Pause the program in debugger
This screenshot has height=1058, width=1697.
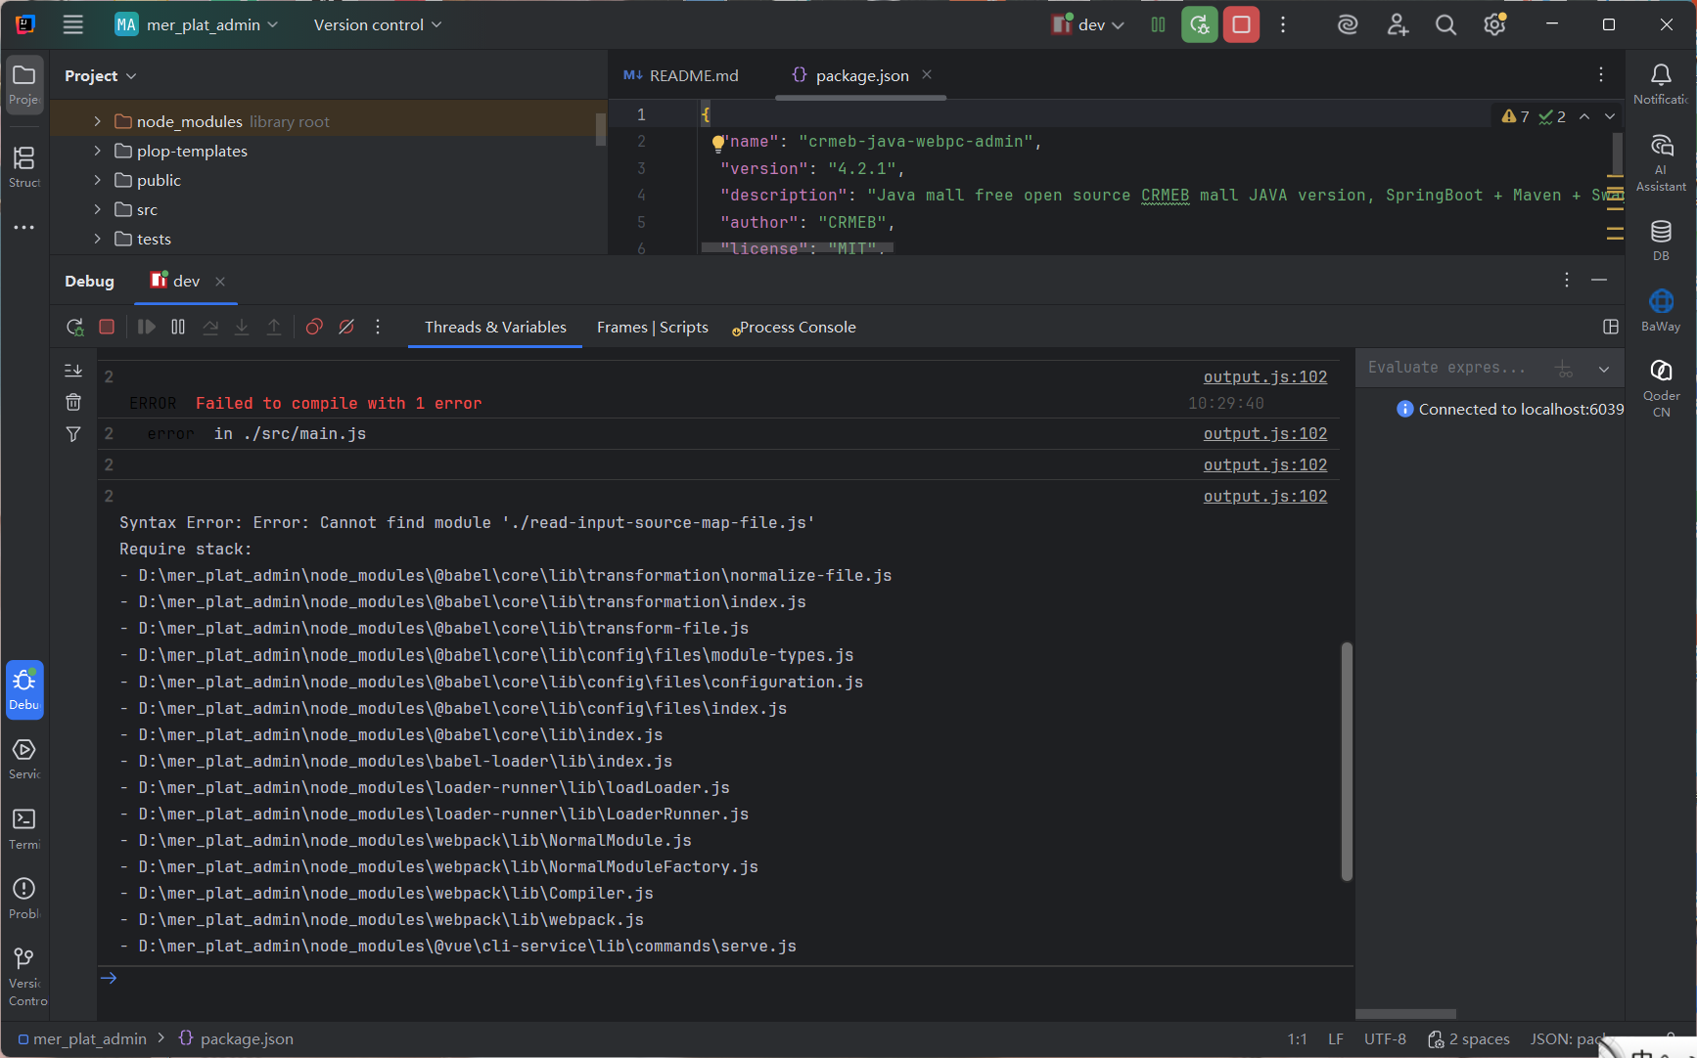(x=178, y=327)
